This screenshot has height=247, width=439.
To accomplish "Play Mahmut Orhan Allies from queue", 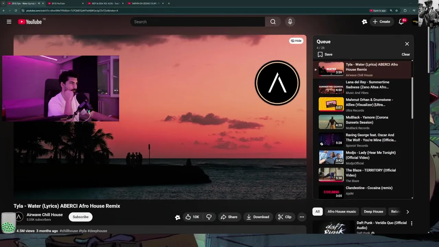I will [x=363, y=105].
